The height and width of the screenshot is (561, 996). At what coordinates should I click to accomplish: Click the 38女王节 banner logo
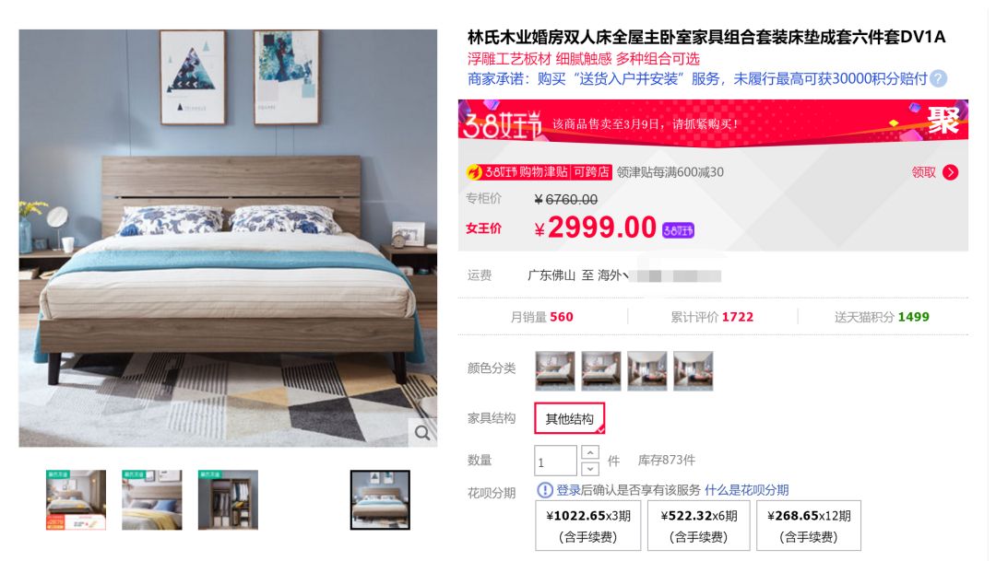click(503, 123)
